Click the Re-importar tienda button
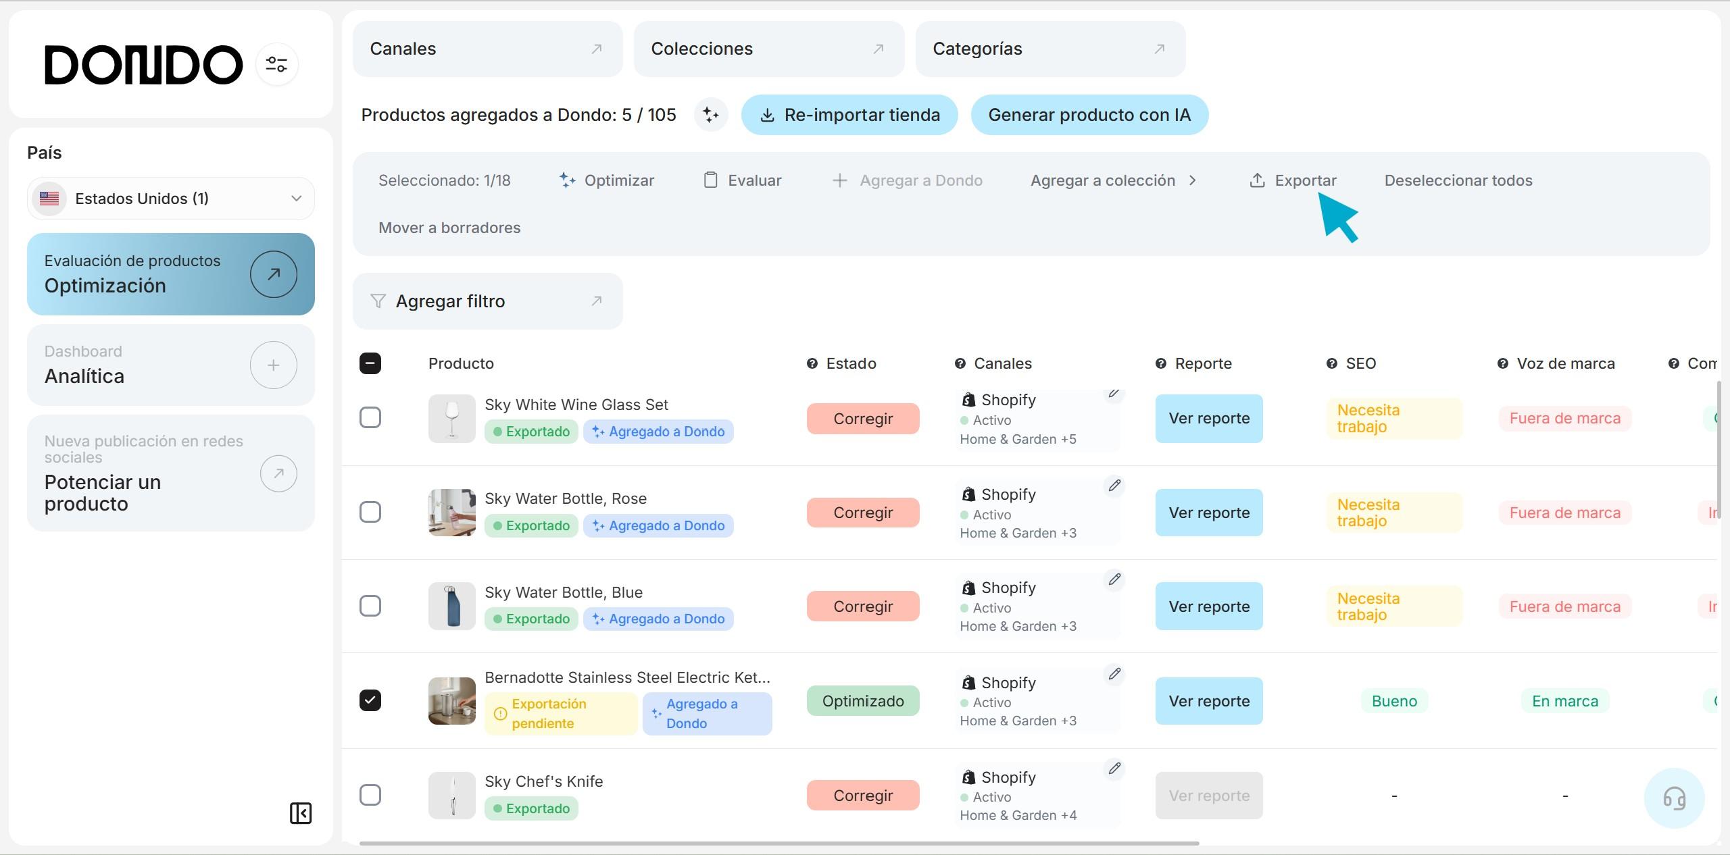The image size is (1730, 855). [849, 115]
